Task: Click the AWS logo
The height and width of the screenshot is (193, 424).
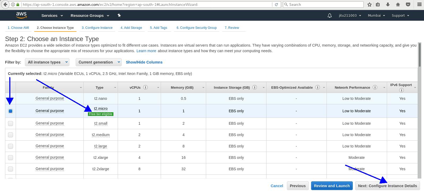Action: pos(21,15)
